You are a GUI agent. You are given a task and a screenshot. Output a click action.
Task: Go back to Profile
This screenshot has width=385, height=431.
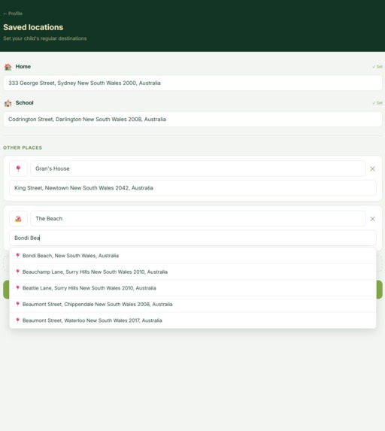coord(13,14)
